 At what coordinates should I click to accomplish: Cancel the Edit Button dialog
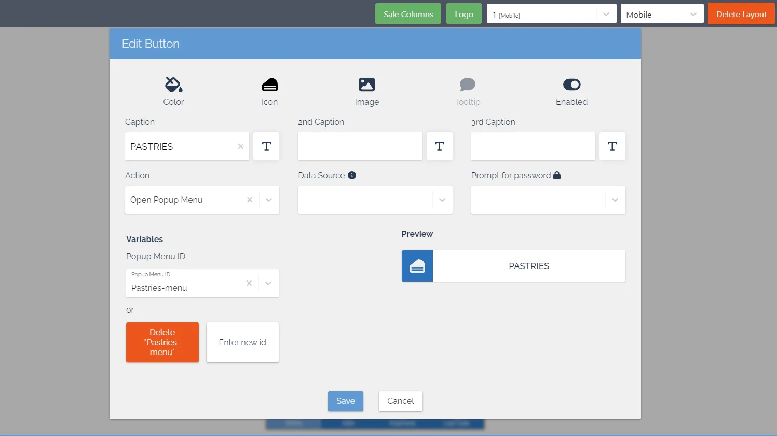(401, 401)
